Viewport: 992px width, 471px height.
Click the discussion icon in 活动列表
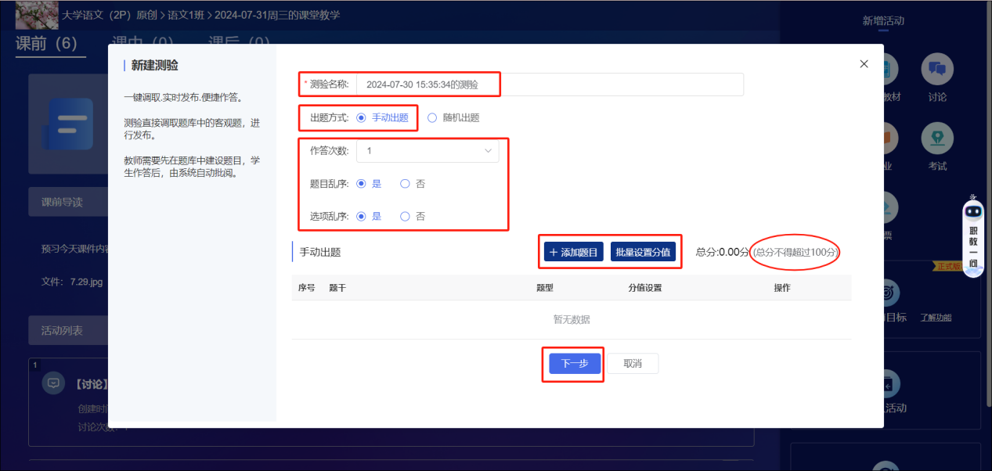coord(53,383)
